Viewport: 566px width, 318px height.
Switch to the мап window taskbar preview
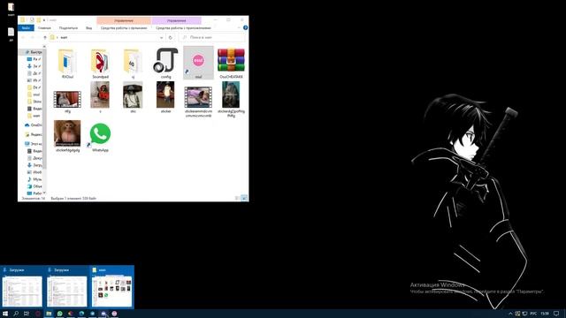pos(112,287)
